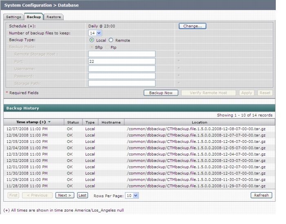Click the Port input field
The width and height of the screenshot is (286, 224).
tap(122, 61)
